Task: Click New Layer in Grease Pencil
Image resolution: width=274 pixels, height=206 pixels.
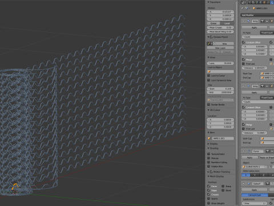Action: coord(220,48)
